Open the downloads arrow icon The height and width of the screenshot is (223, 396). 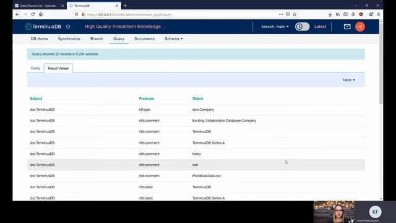[330, 14]
